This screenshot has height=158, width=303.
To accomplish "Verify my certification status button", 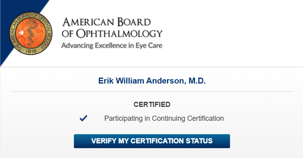I will tap(152, 141).
